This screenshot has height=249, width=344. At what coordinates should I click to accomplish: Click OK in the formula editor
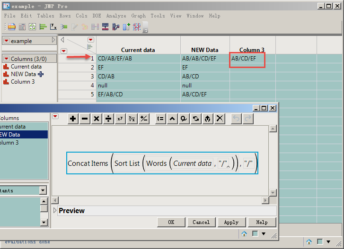point(171,222)
